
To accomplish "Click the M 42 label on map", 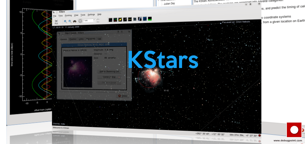I will coord(166,90).
